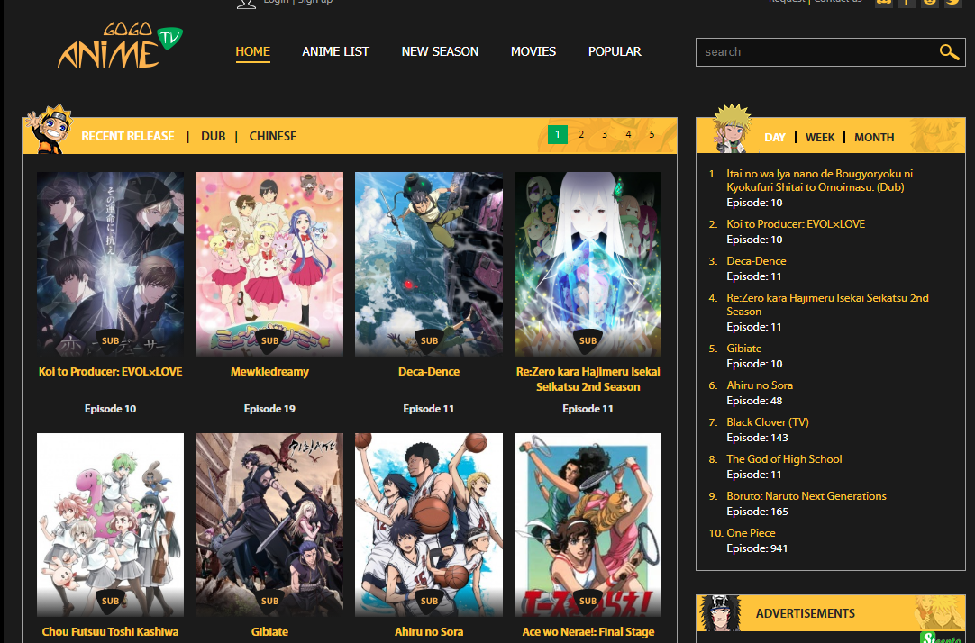Open Koi to Producer: EVOL×LOVE poster thumbnail
The image size is (975, 643).
coord(110,264)
